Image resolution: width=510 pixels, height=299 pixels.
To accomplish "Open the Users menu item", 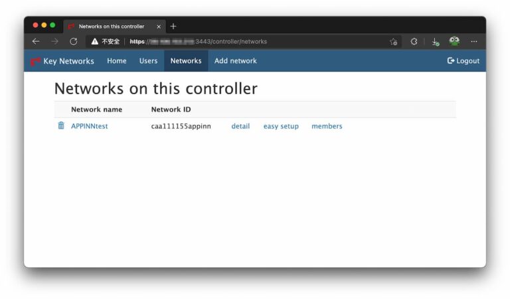I will (148, 61).
